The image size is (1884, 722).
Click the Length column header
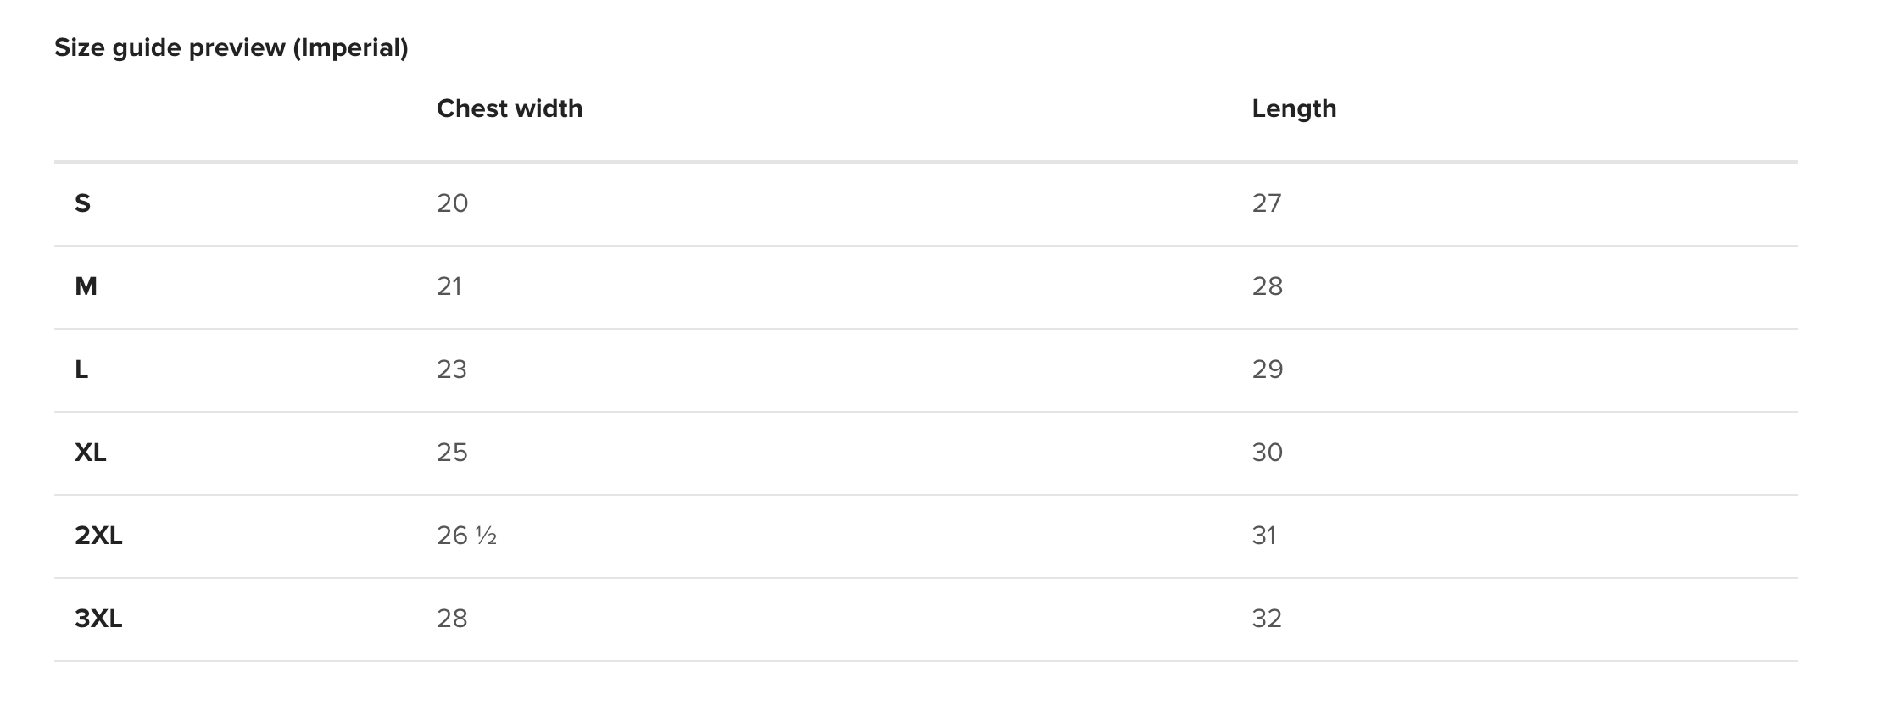click(x=1293, y=108)
